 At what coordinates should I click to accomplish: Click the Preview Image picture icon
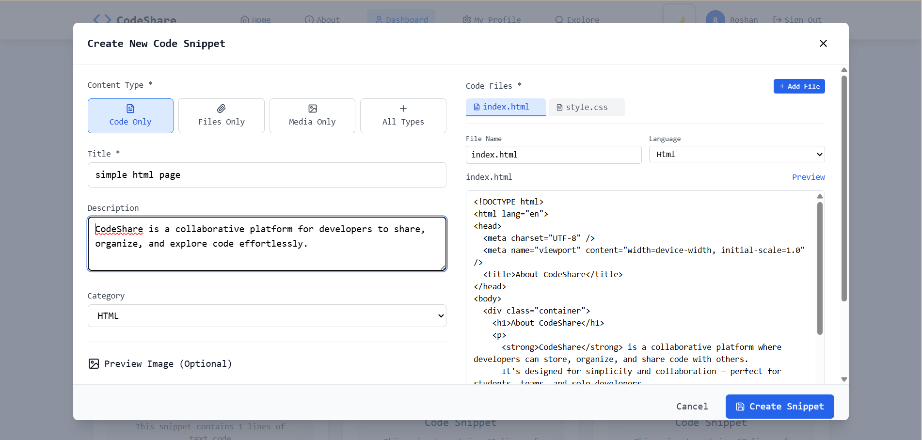point(94,364)
